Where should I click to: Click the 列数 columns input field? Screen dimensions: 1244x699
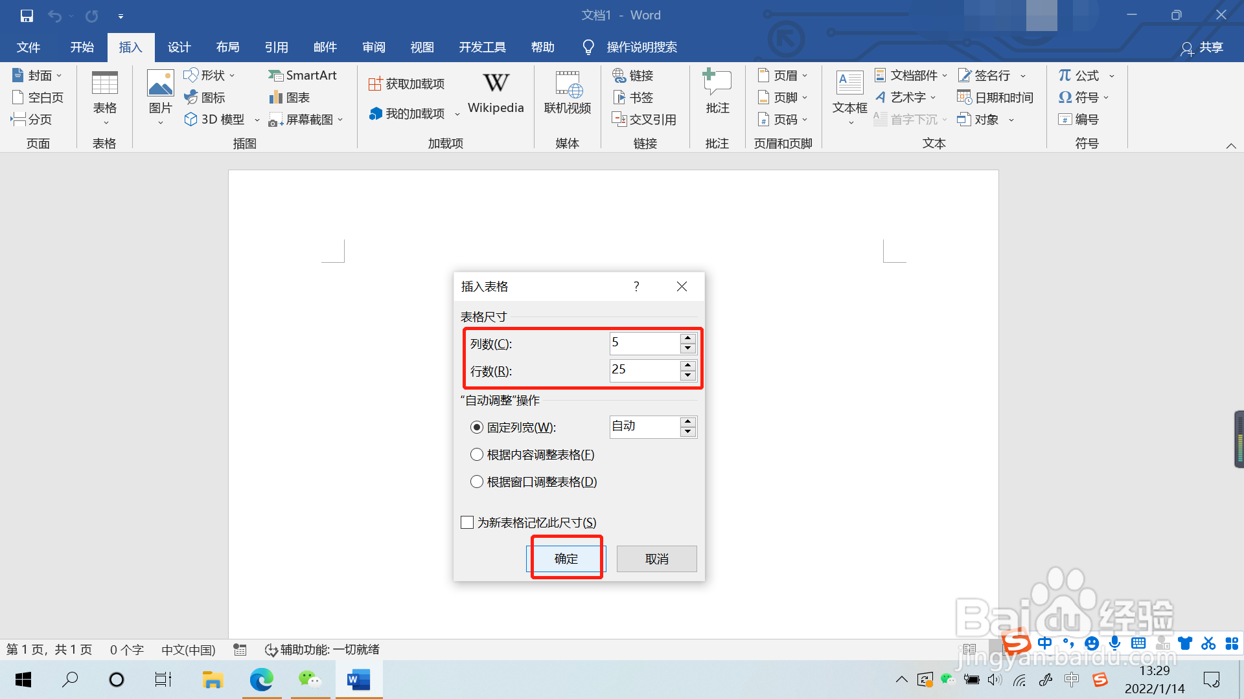coord(644,343)
